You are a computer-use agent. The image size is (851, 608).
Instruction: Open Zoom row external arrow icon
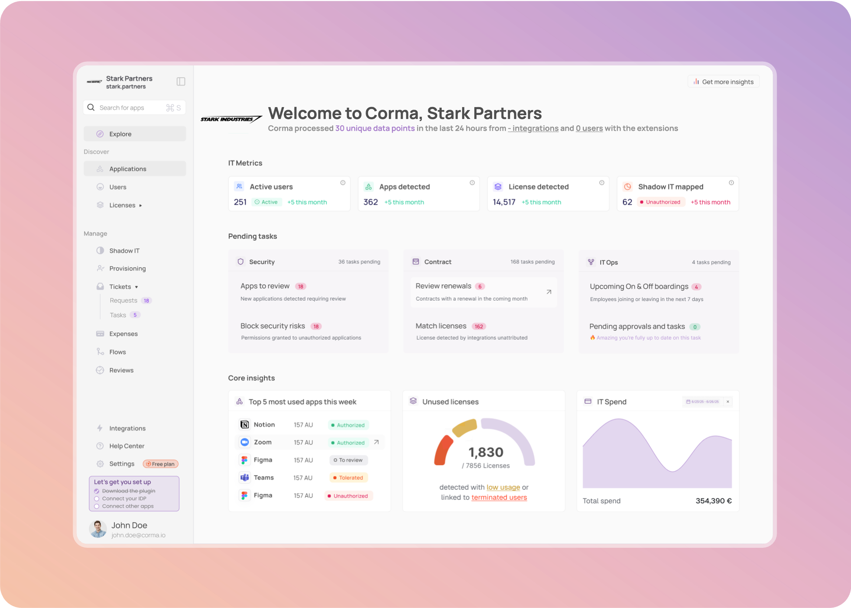click(x=377, y=442)
